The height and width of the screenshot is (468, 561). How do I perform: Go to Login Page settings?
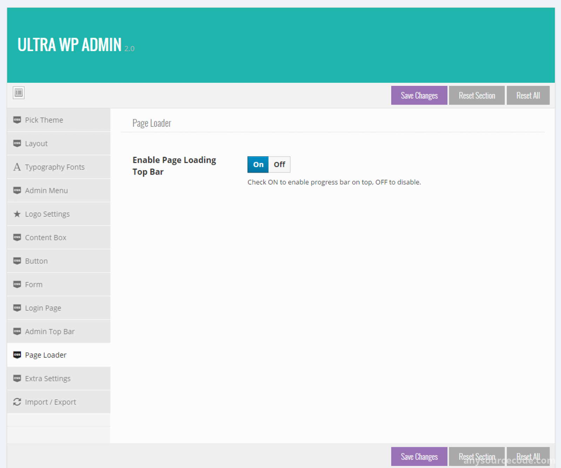pyautogui.click(x=59, y=308)
